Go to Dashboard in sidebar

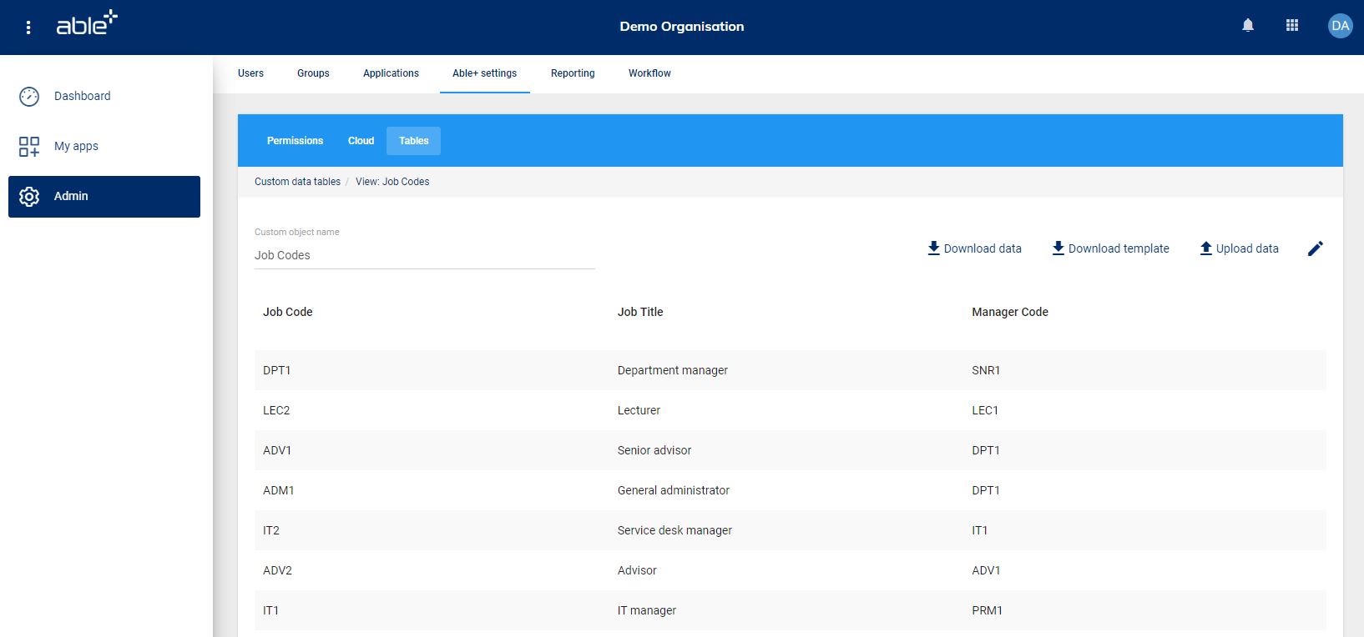(x=82, y=97)
